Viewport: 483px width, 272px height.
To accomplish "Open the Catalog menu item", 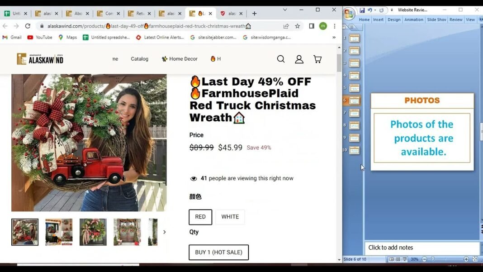I will point(139,59).
